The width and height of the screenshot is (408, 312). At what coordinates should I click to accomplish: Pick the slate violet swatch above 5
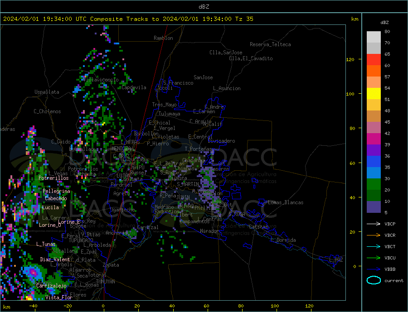click(x=374, y=207)
